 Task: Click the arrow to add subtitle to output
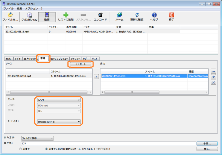tap(96, 77)
